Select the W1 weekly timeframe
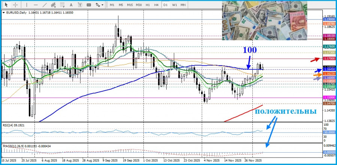 [174, 5]
